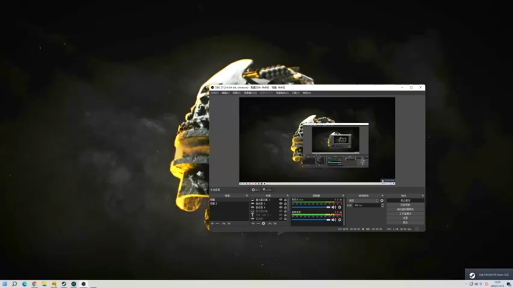The height and width of the screenshot is (288, 513).
Task: Open microphone channel settings gear in mixer
Action: pos(340,207)
